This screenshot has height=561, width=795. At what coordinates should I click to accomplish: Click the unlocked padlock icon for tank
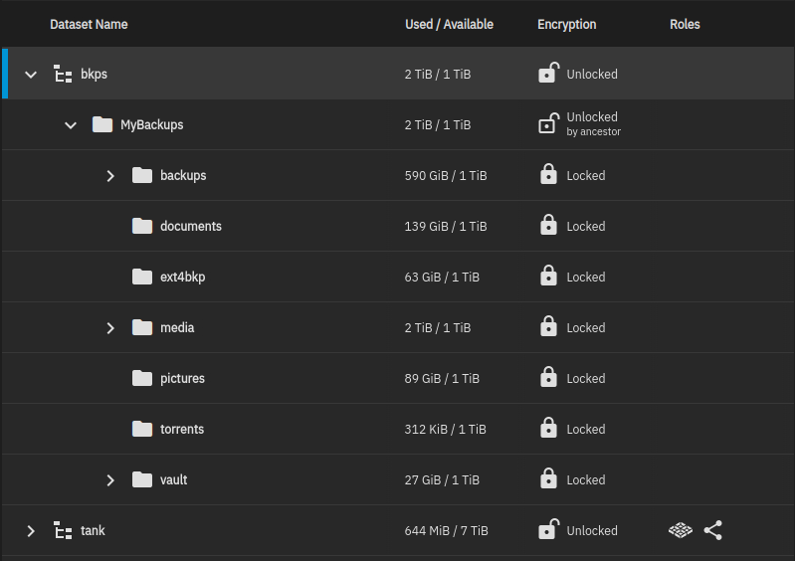[548, 528]
